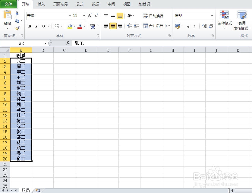Increase font size with large A icon

90,16
